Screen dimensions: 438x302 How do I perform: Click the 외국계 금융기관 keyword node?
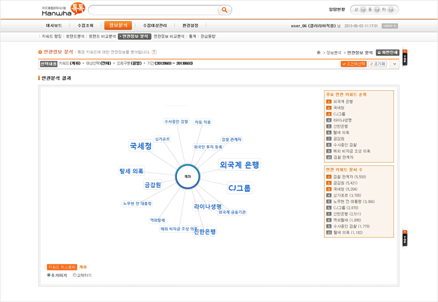(x=232, y=212)
